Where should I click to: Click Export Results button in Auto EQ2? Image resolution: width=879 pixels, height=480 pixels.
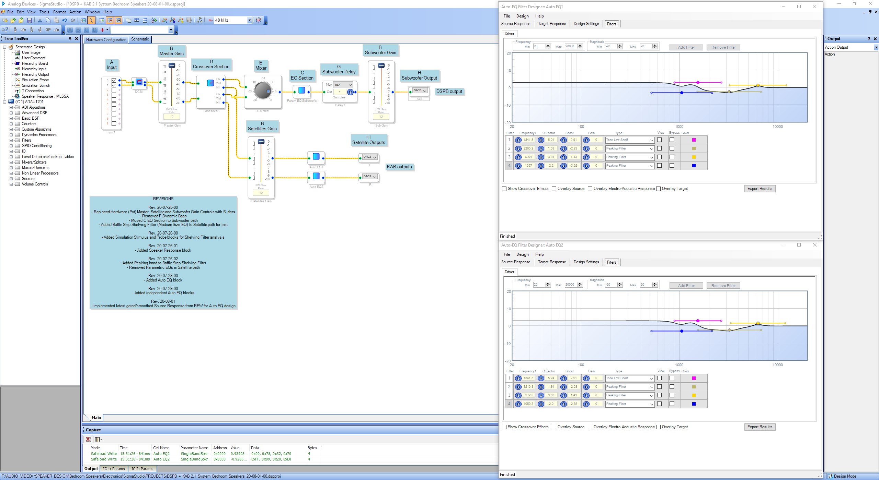click(x=761, y=427)
